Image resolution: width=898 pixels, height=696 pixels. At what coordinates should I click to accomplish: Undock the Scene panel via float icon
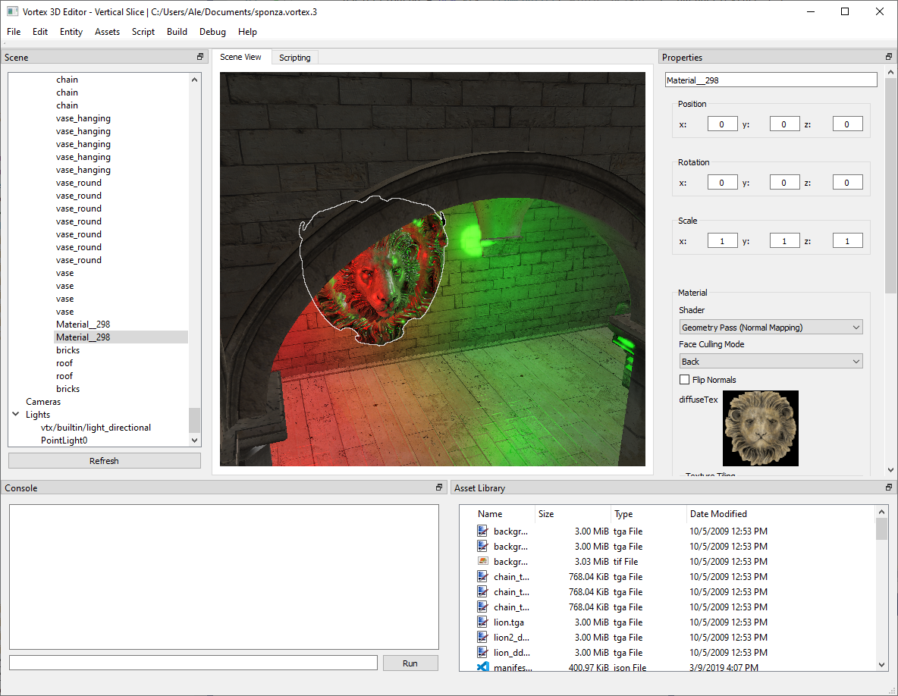(200, 57)
